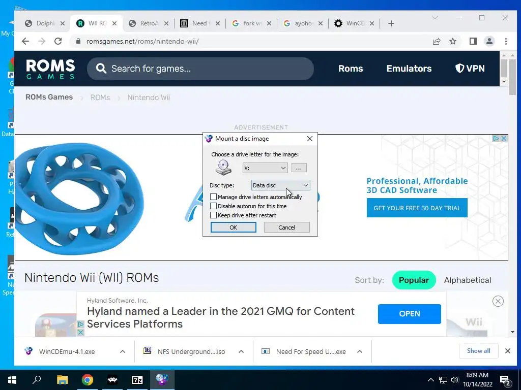Image resolution: width=521 pixels, height=390 pixels.
Task: Expand NFS Underground iso download options
Action: pyautogui.click(x=241, y=351)
